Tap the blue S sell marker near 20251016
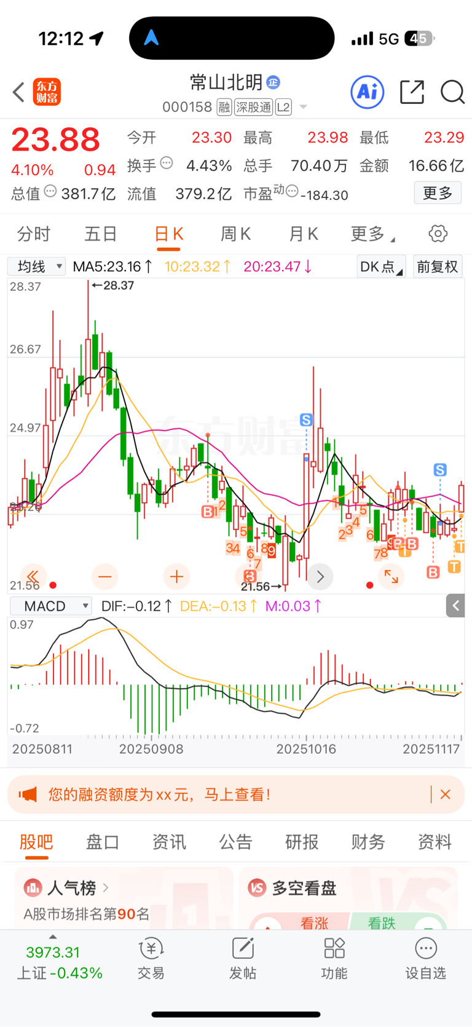 click(x=306, y=420)
